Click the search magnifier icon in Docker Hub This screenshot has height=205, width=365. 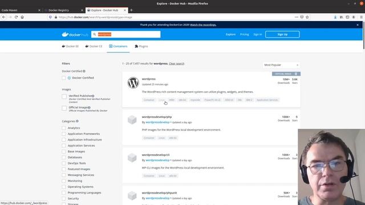click(x=95, y=34)
